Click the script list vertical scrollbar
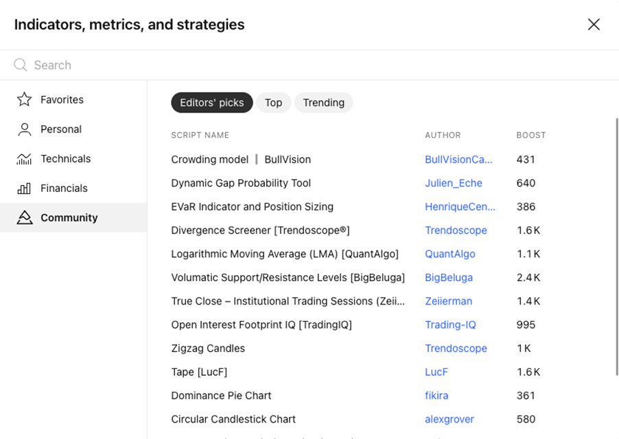The width and height of the screenshot is (619, 439). point(617,246)
